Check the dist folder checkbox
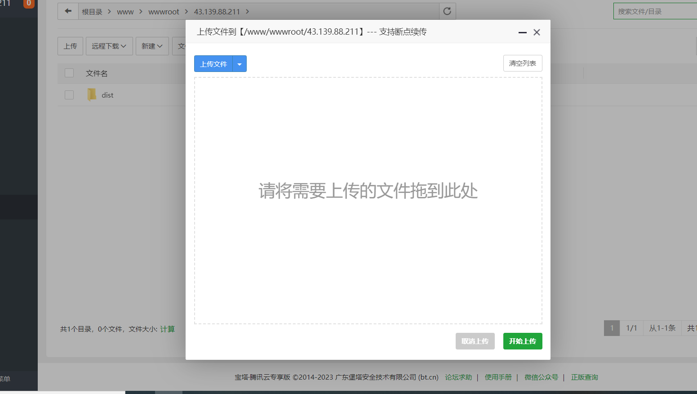 69,95
